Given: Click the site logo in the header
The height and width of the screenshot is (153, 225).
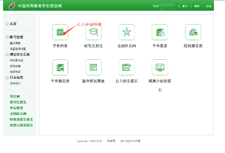Looking at the screenshot, I should click(12, 6).
